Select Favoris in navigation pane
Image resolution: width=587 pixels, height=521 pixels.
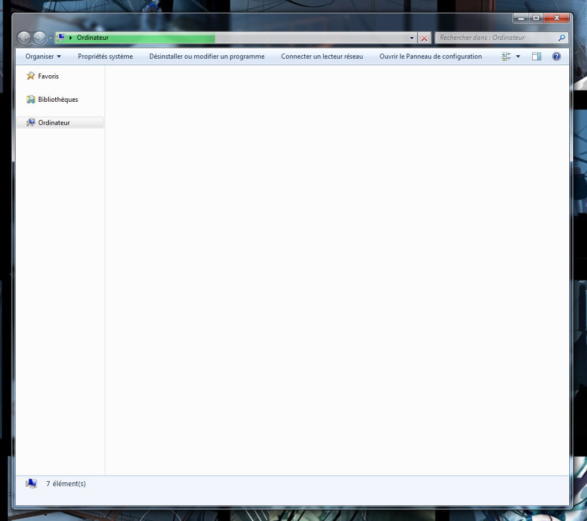[48, 76]
